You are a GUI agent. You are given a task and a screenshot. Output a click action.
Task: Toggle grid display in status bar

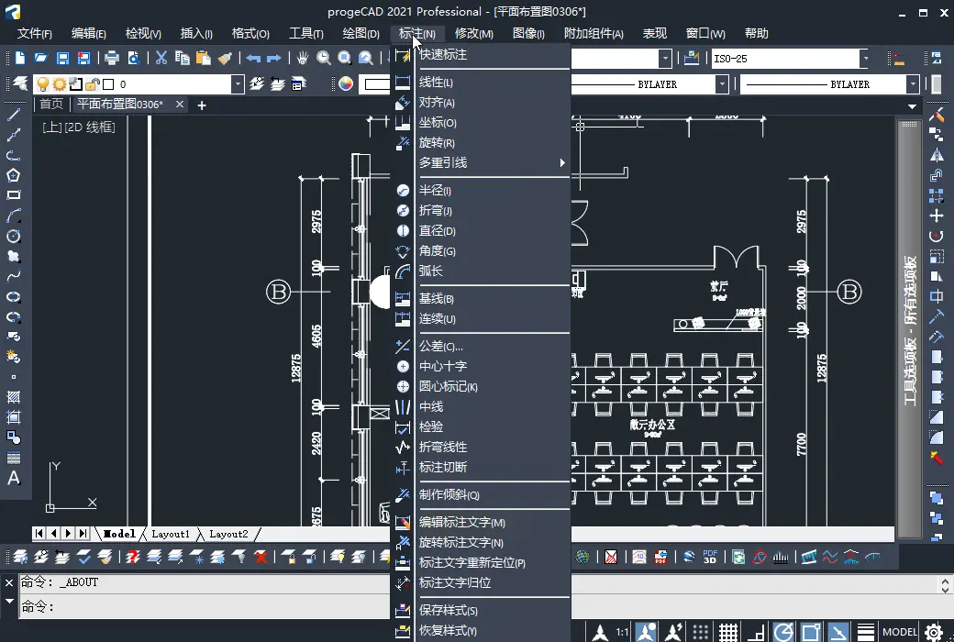click(x=728, y=632)
